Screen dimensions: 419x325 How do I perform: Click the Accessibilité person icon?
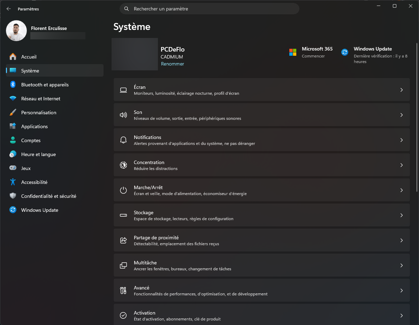click(13, 182)
